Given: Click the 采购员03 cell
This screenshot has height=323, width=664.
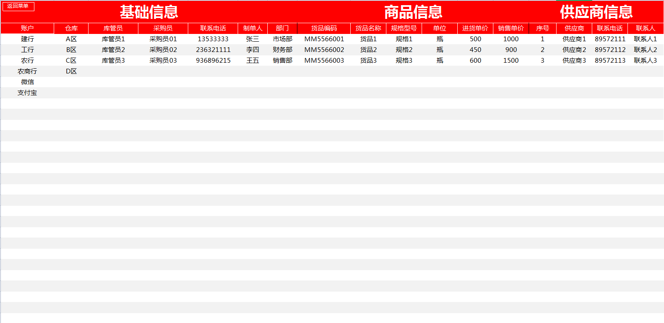Looking at the screenshot, I should pyautogui.click(x=162, y=60).
